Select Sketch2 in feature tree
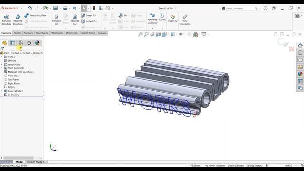 [11, 95]
